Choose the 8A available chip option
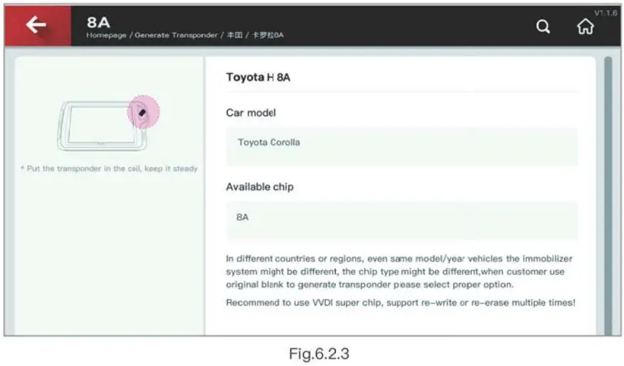Screen dimensions: 624x366 pos(401,217)
